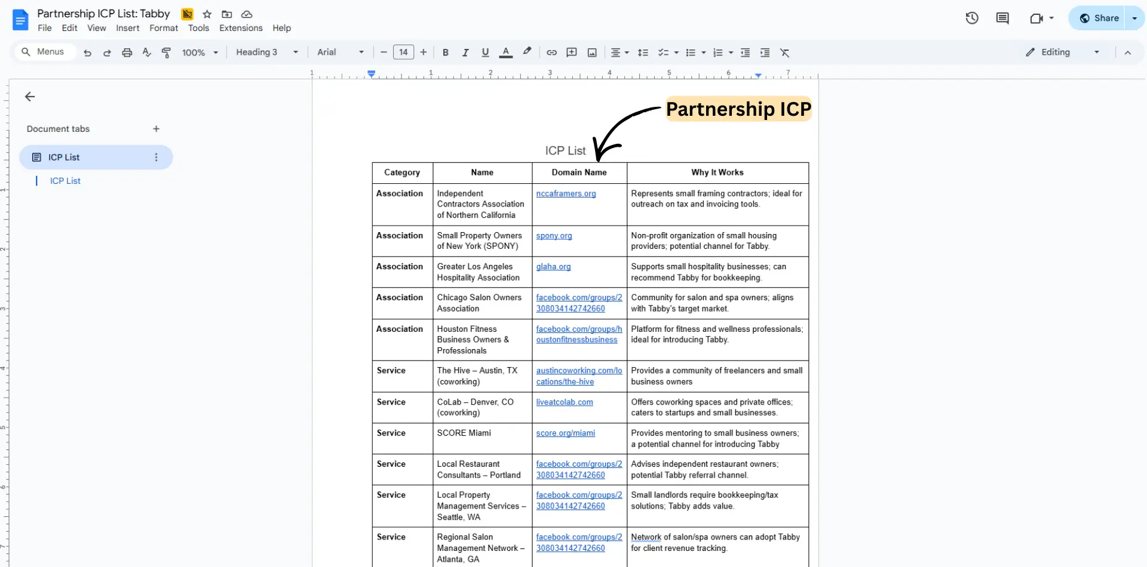Viewport: 1147px width, 567px height.
Task: Open version history
Action: pos(972,18)
